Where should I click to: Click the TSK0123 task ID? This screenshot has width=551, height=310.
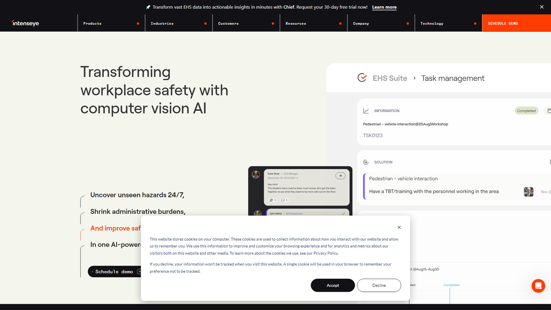[x=373, y=135]
